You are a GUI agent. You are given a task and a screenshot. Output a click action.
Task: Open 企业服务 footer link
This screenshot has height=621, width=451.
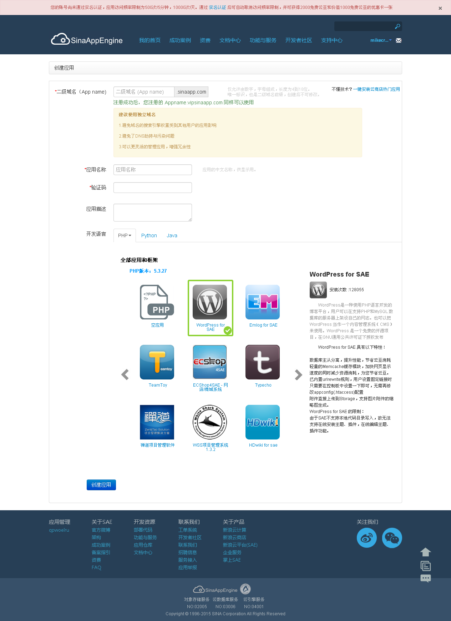click(232, 553)
